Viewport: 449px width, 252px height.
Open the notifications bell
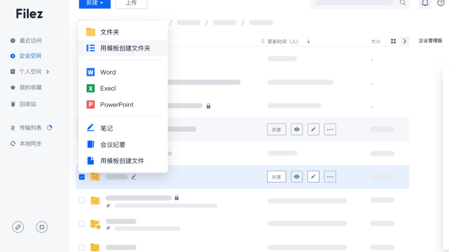tap(425, 3)
